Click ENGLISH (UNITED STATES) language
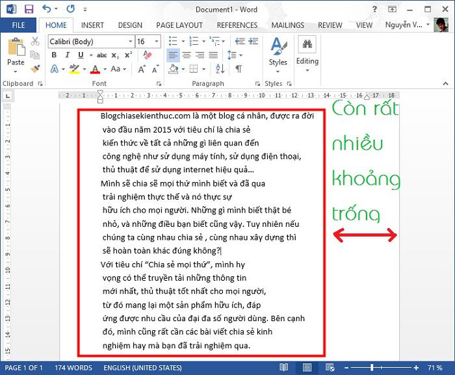Screen dimensions: 455x375 coord(142,368)
